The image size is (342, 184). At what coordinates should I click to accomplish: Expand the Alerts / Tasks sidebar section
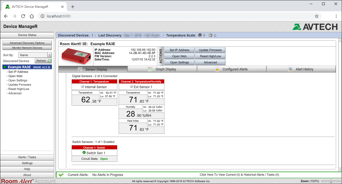27,157
